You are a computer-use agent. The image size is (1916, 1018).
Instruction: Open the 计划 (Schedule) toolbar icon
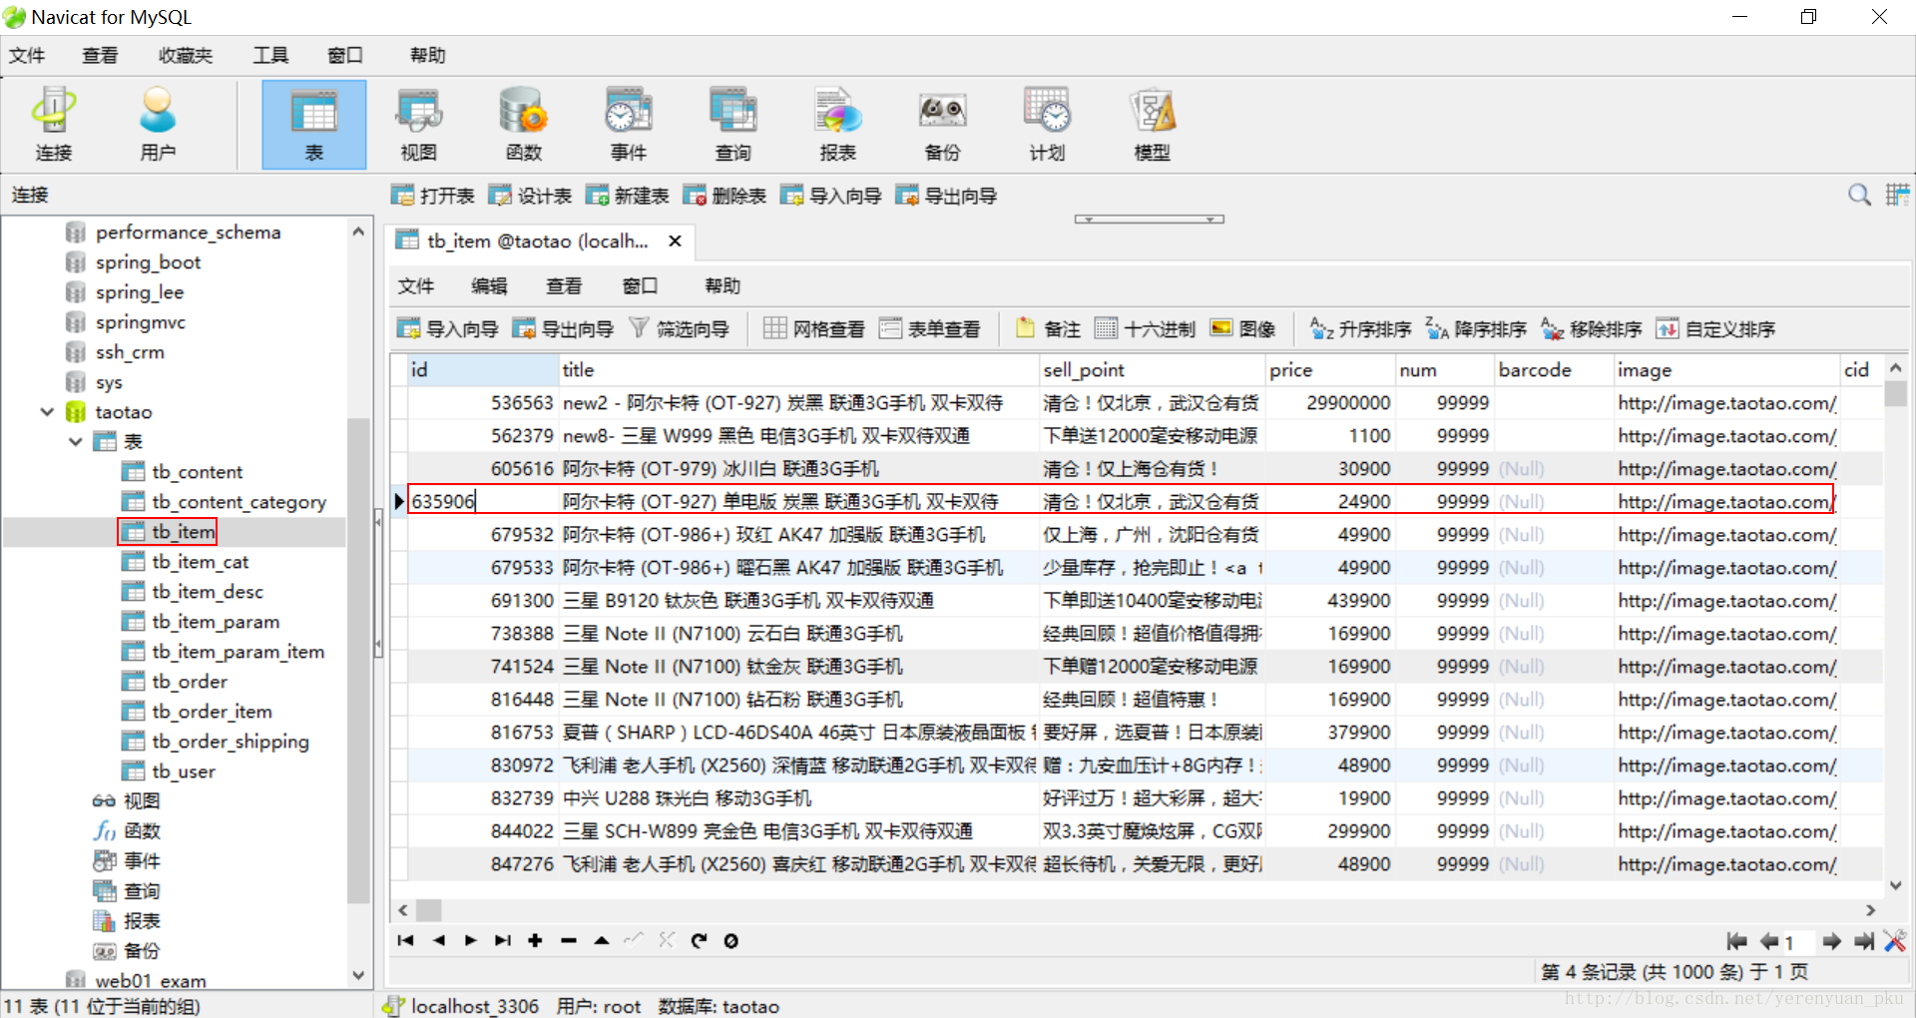[1048, 124]
